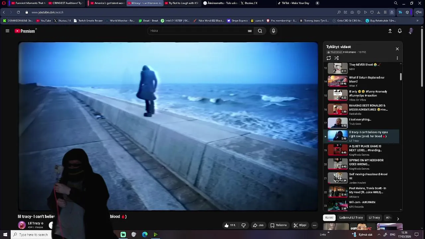Open 'Twitch Emote Resizer' bookmark
The image size is (425, 239).
[88, 21]
